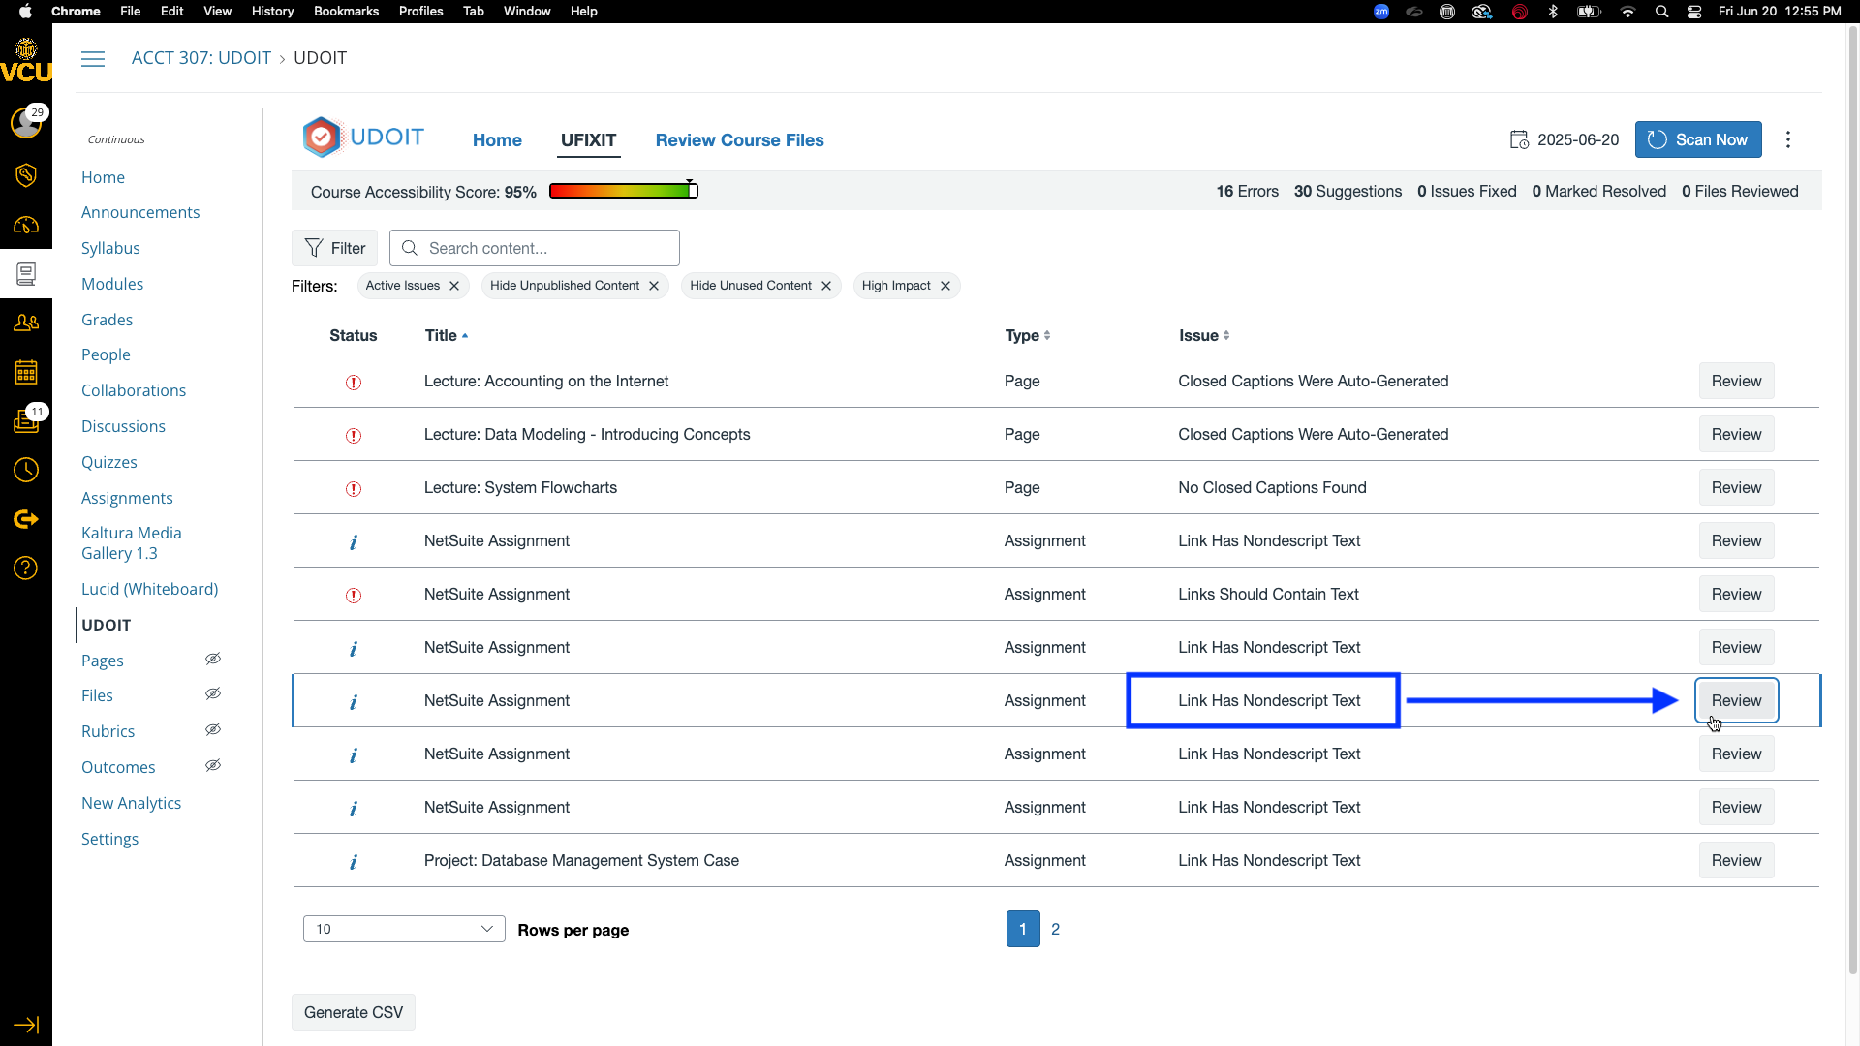Open the History clock icon

(26, 470)
